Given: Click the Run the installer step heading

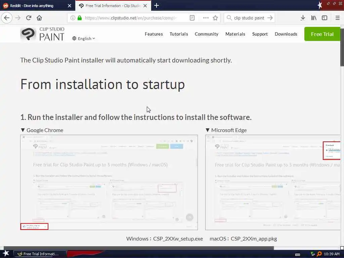Looking at the screenshot, I should 136,117.
